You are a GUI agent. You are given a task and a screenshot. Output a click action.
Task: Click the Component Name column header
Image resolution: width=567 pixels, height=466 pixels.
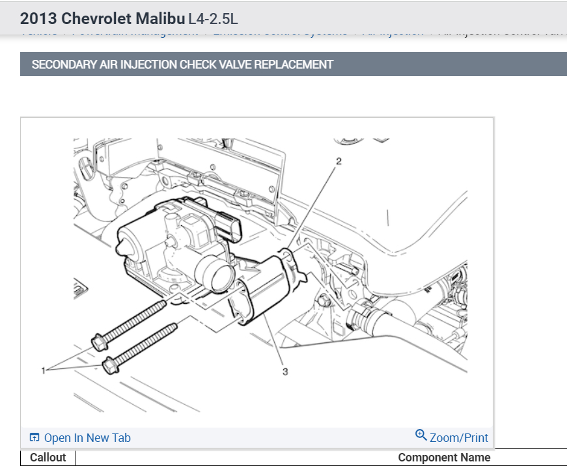click(x=444, y=458)
